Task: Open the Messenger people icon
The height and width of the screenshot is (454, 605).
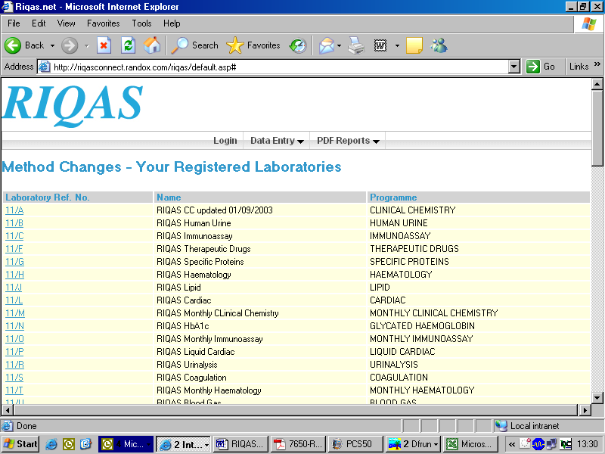Action: [x=439, y=45]
